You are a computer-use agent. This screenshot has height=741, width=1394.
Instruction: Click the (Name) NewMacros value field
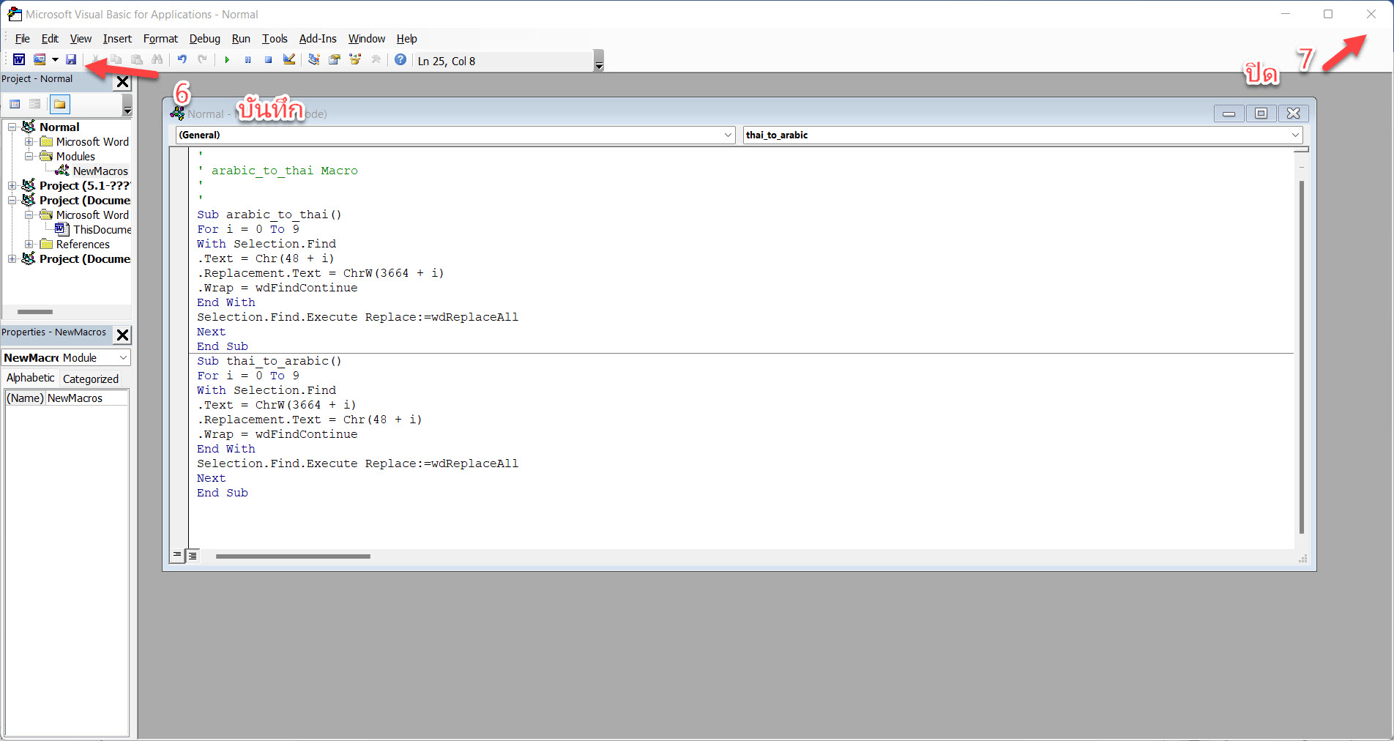tap(87, 398)
